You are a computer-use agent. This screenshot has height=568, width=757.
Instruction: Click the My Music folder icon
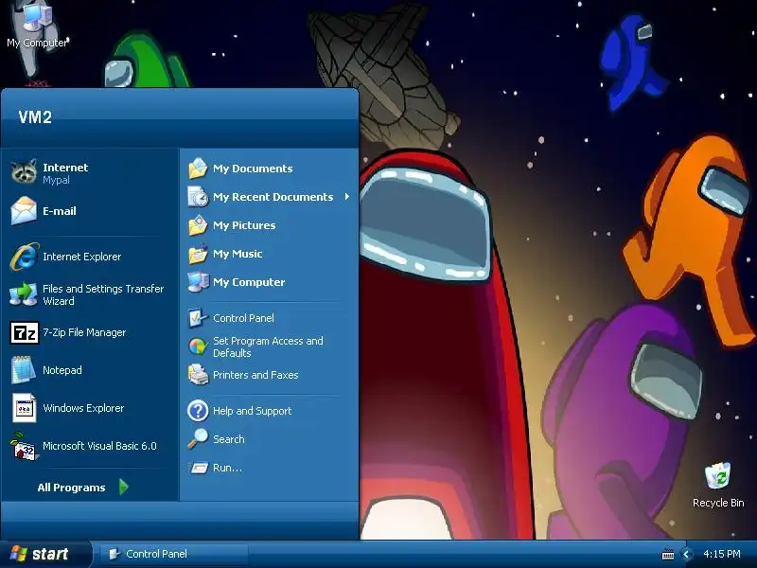click(x=198, y=254)
